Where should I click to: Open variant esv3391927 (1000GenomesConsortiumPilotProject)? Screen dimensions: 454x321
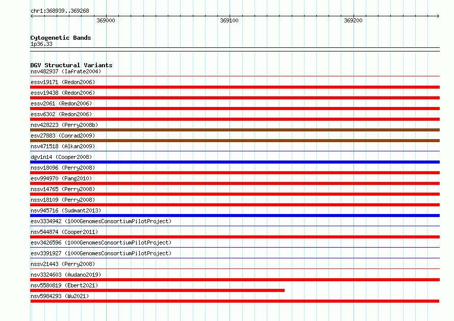click(x=101, y=253)
